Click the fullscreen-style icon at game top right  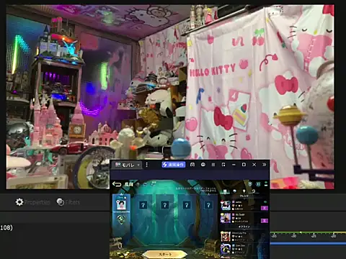click(258, 184)
